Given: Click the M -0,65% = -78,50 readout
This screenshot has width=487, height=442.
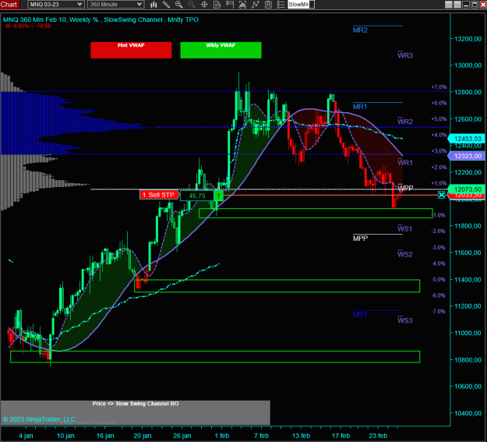Looking at the screenshot, I should coord(28,26).
